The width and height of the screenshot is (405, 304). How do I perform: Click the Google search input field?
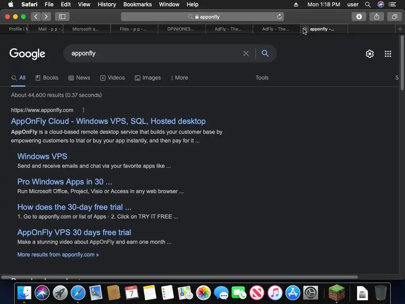[x=155, y=53]
